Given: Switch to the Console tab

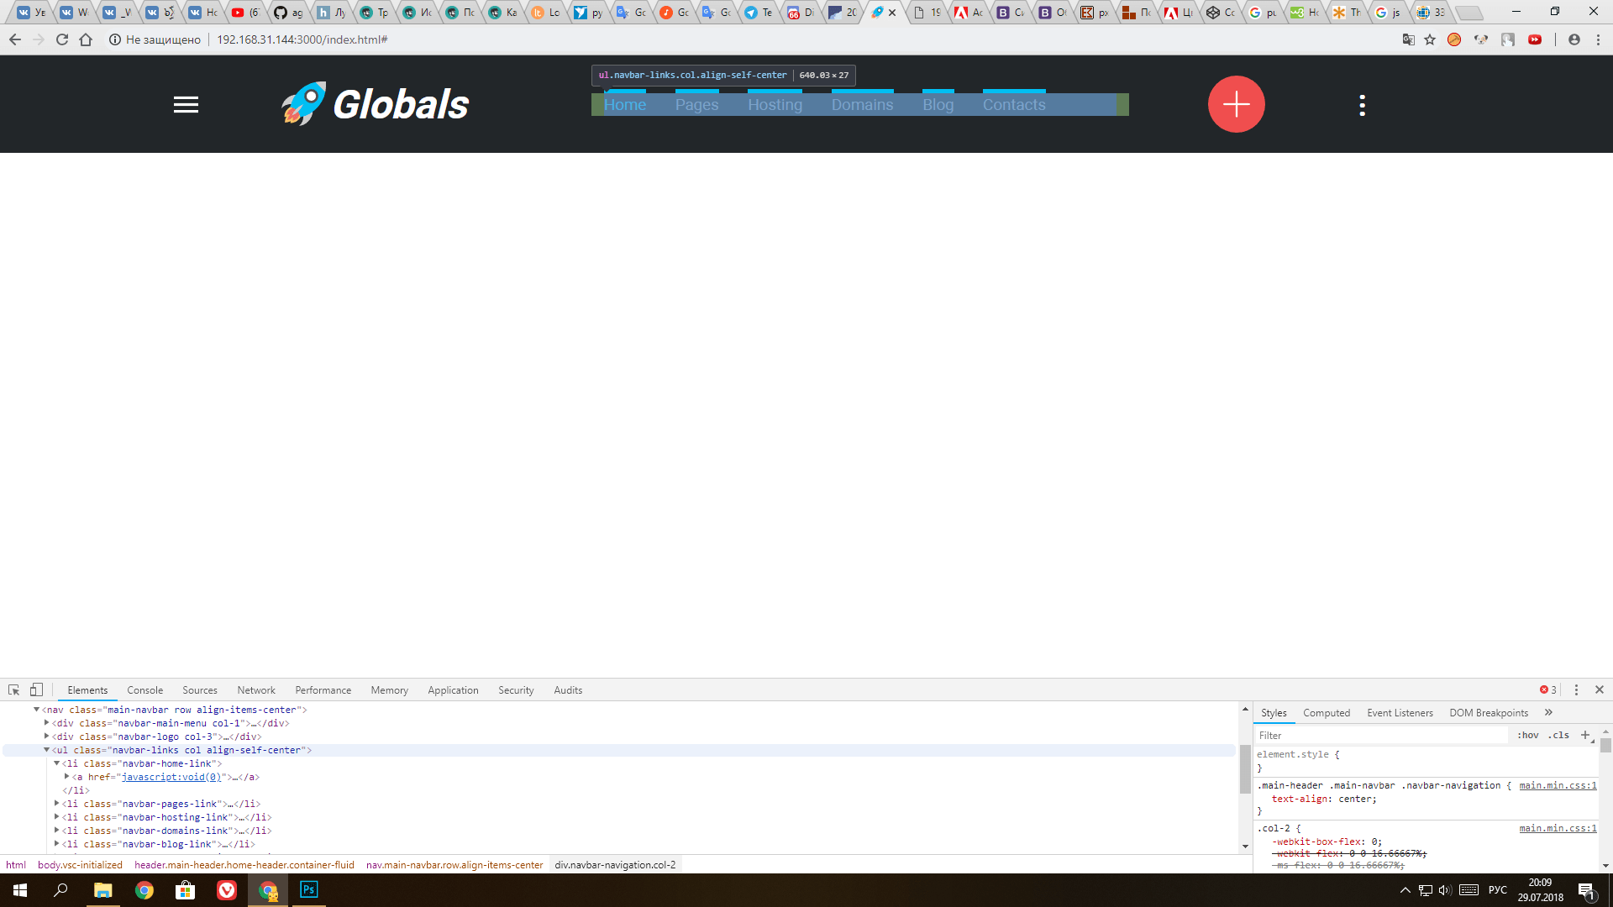Looking at the screenshot, I should click(x=144, y=690).
